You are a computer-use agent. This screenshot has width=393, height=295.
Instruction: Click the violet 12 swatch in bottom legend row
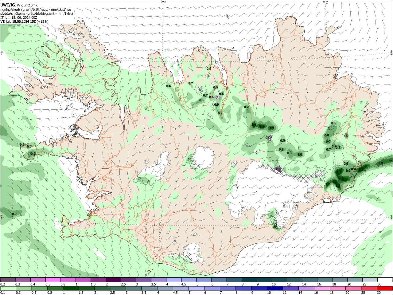[x=290, y=288]
